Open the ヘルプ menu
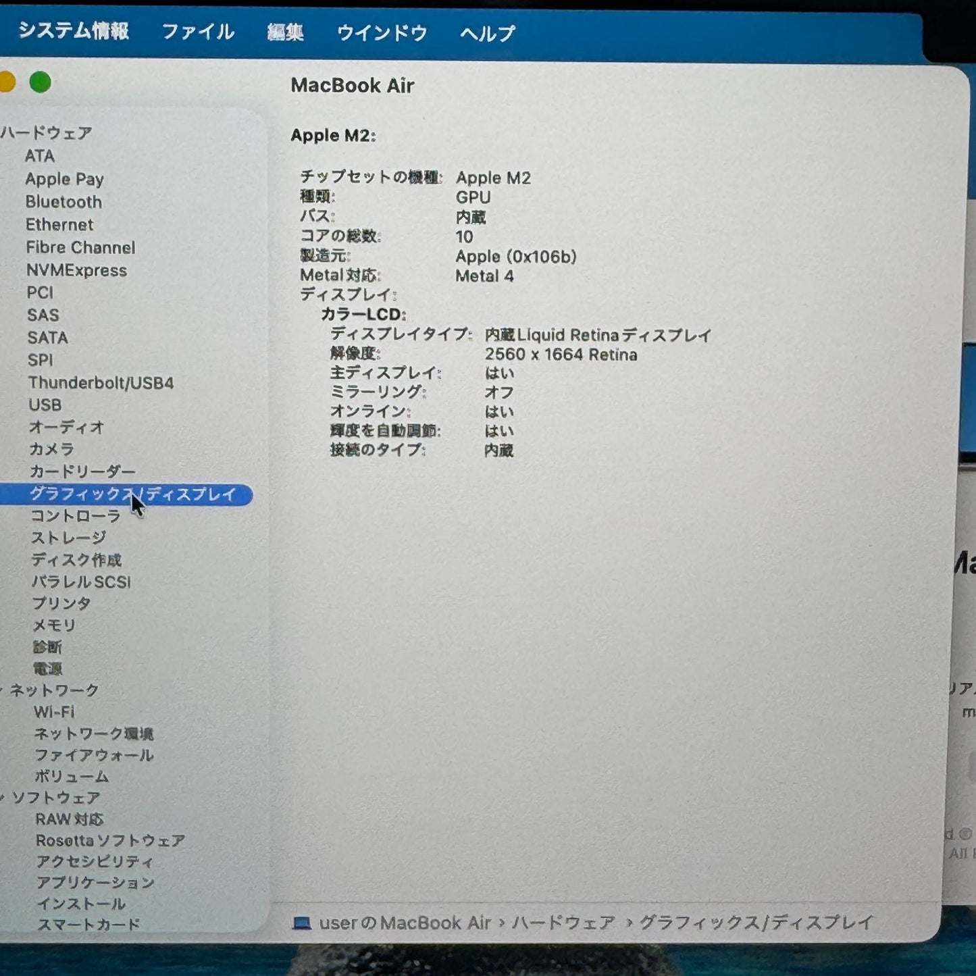Image resolution: width=976 pixels, height=976 pixels. pyautogui.click(x=487, y=33)
